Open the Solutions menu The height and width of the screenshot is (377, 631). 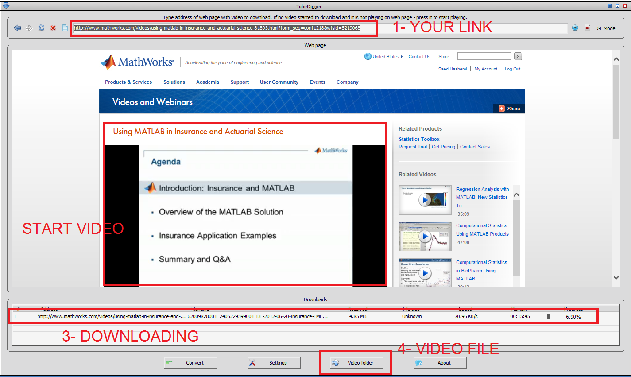pyautogui.click(x=174, y=82)
